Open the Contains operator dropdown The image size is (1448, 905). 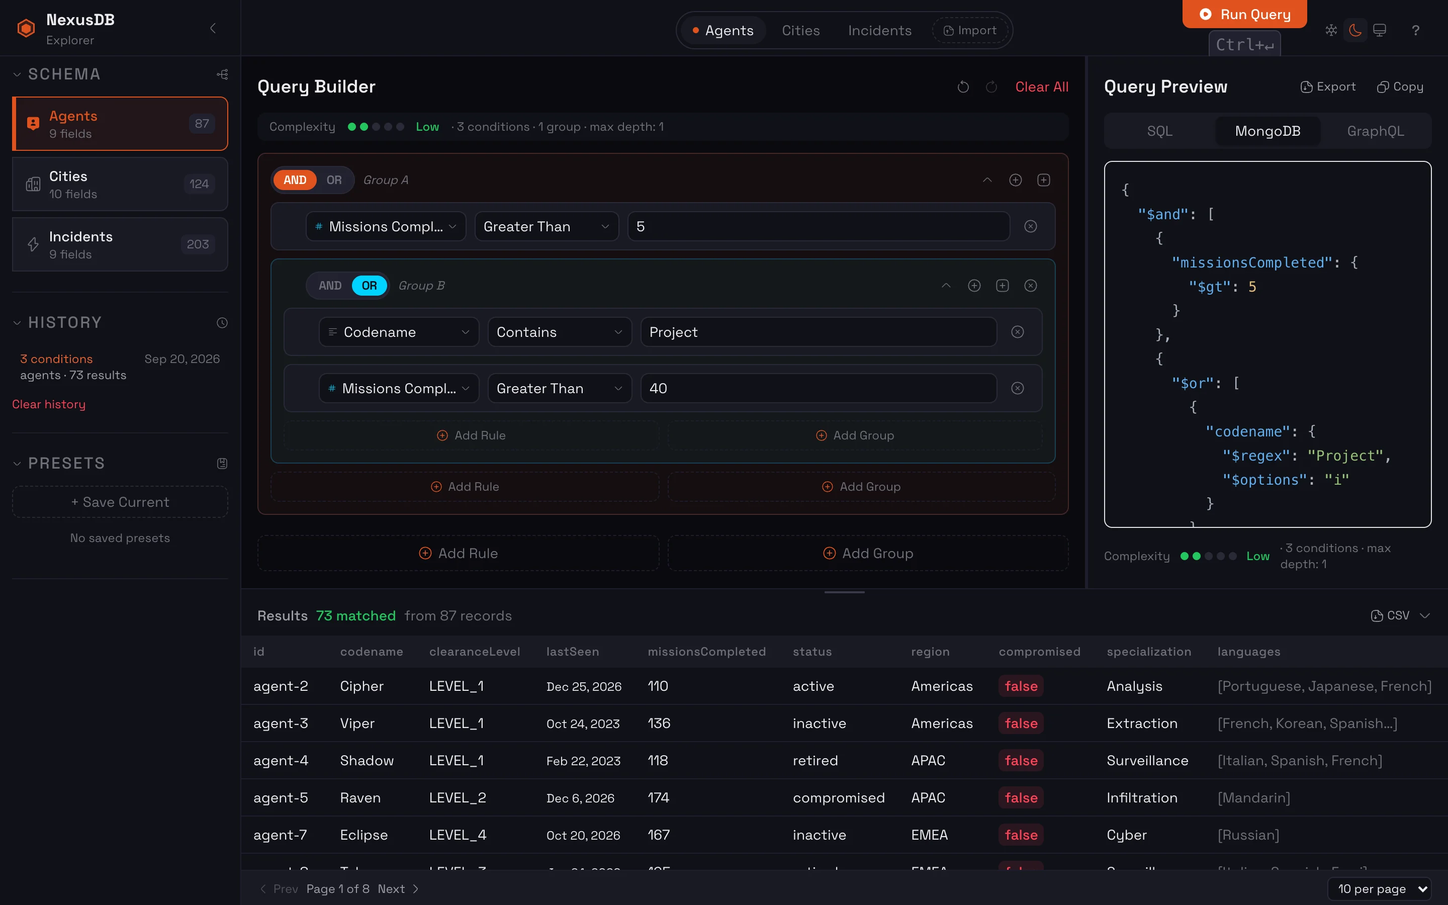tap(560, 332)
